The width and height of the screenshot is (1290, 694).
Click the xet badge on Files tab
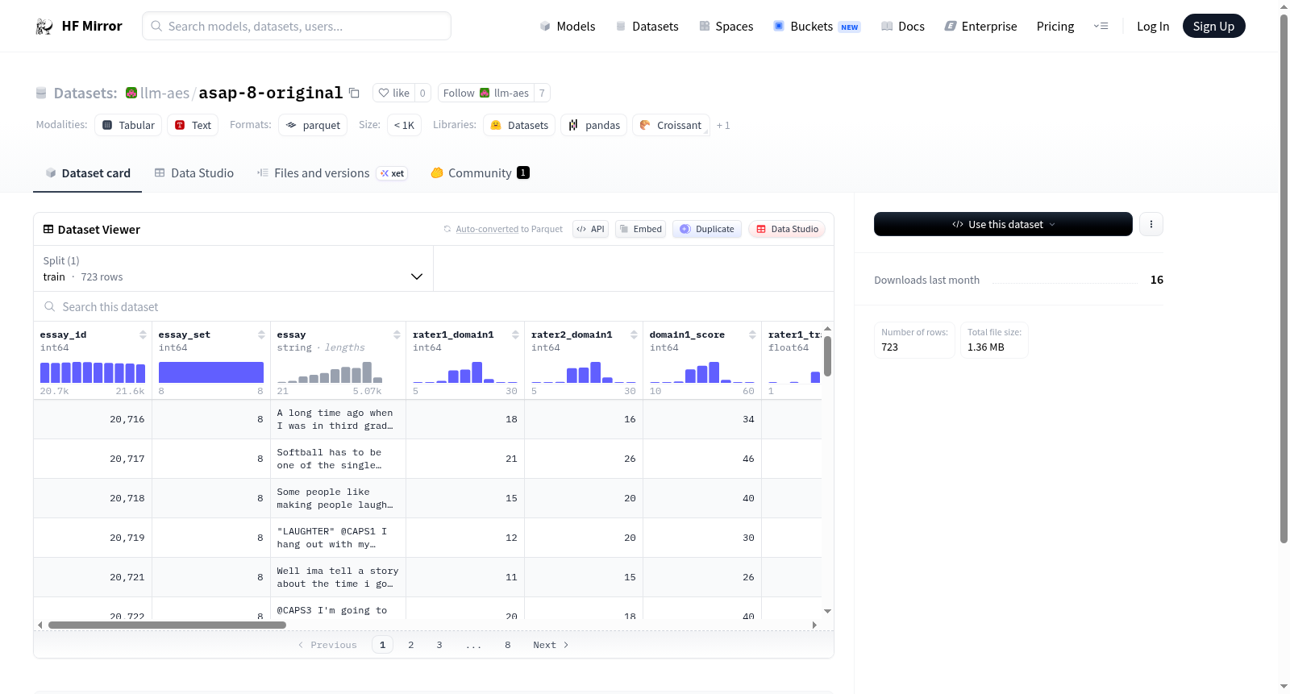click(393, 173)
